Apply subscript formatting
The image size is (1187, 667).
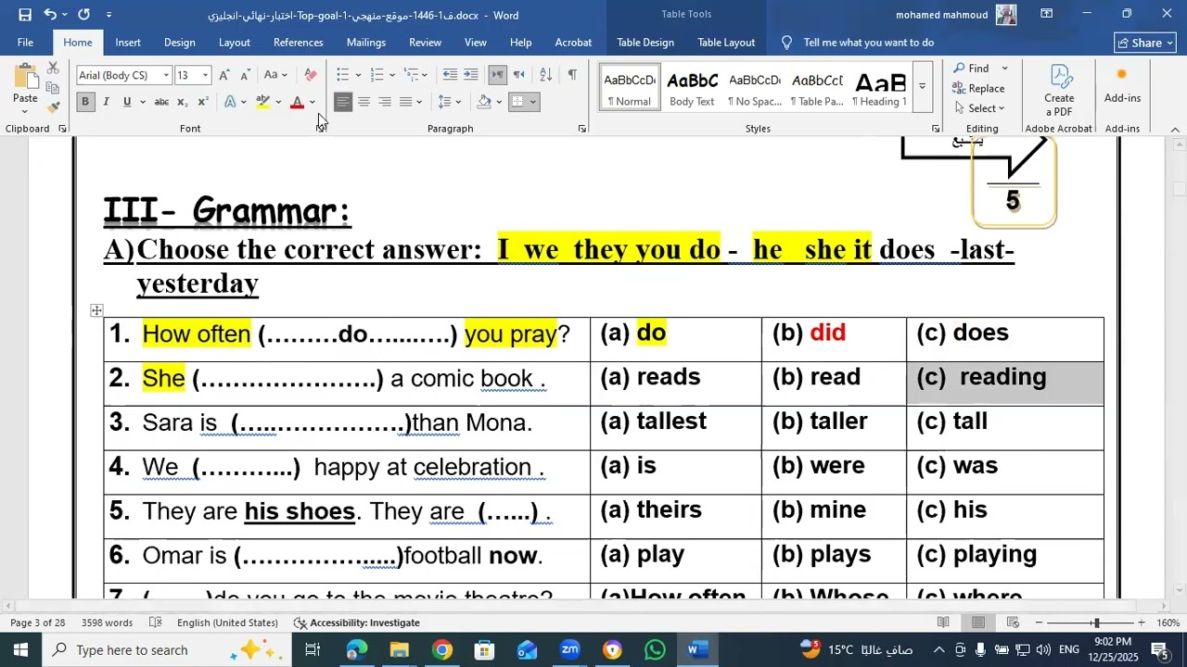183,102
